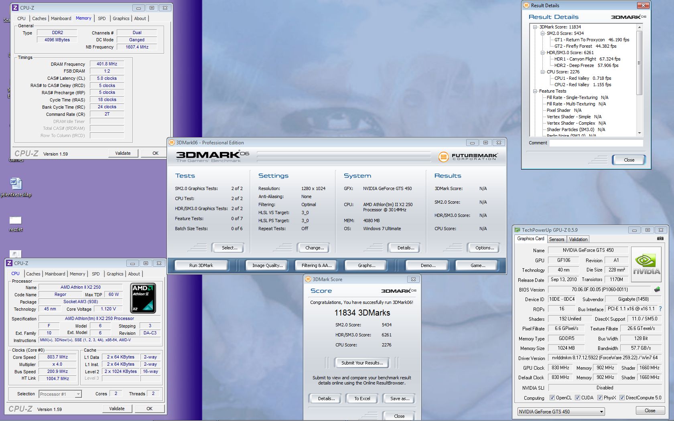Collapse the CPU Score tree node
Viewport: 674px width, 421px height.
pyautogui.click(x=542, y=72)
